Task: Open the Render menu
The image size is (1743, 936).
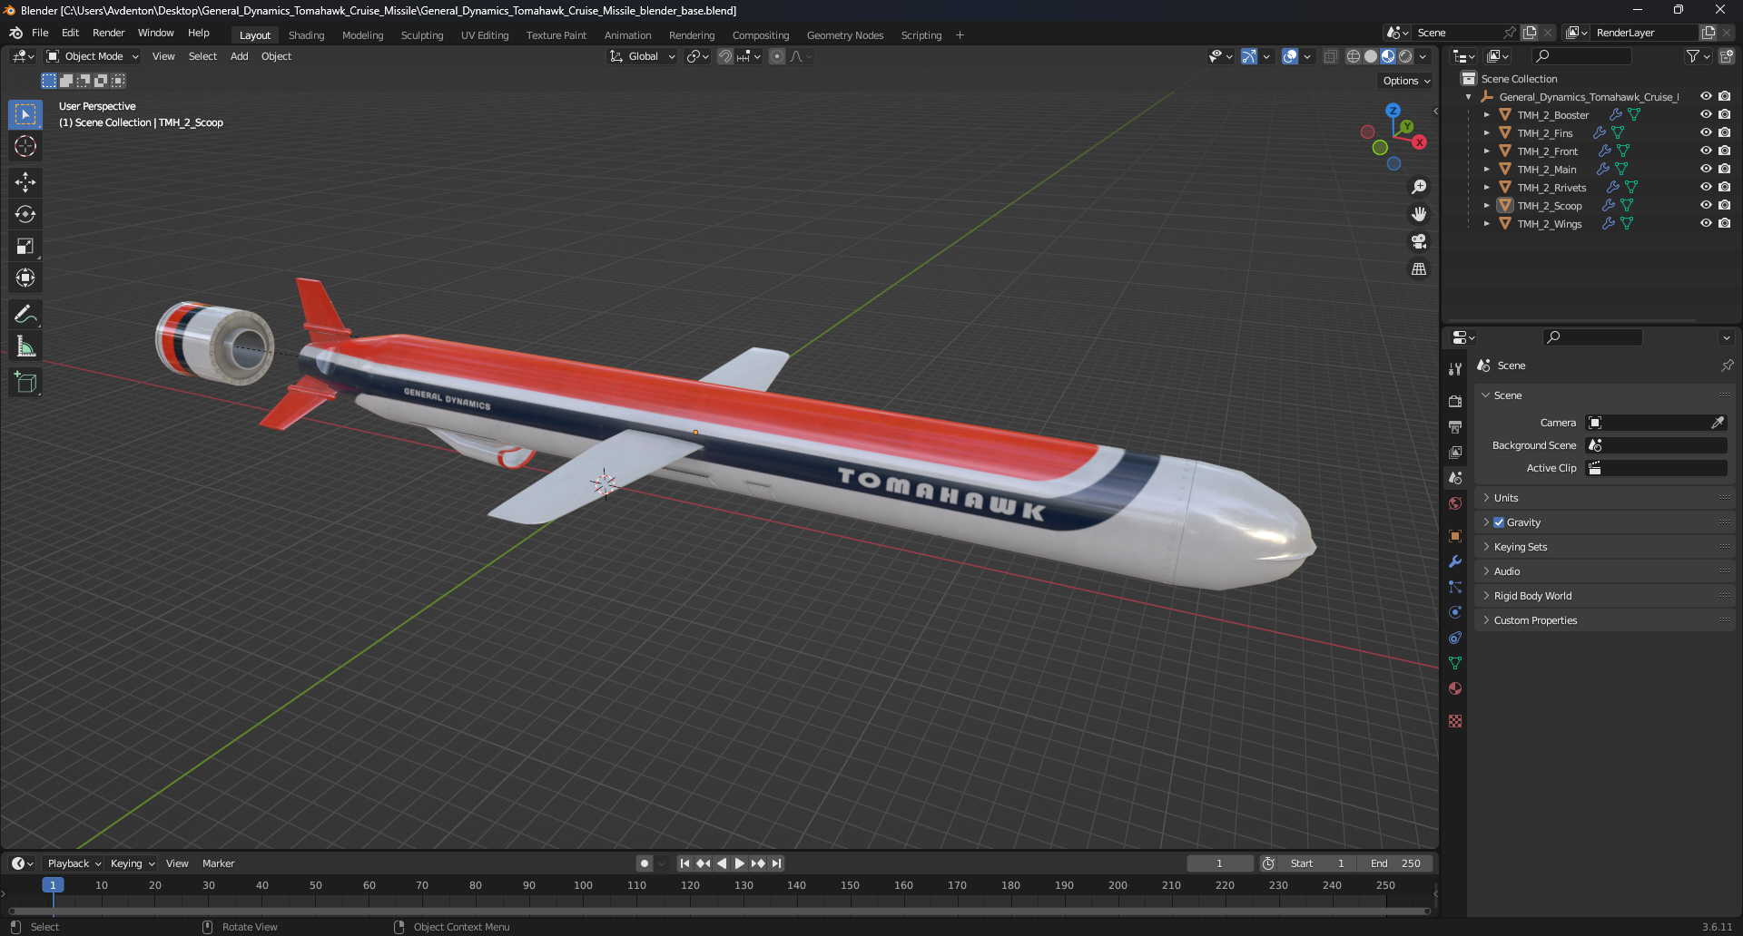Action: (x=108, y=33)
